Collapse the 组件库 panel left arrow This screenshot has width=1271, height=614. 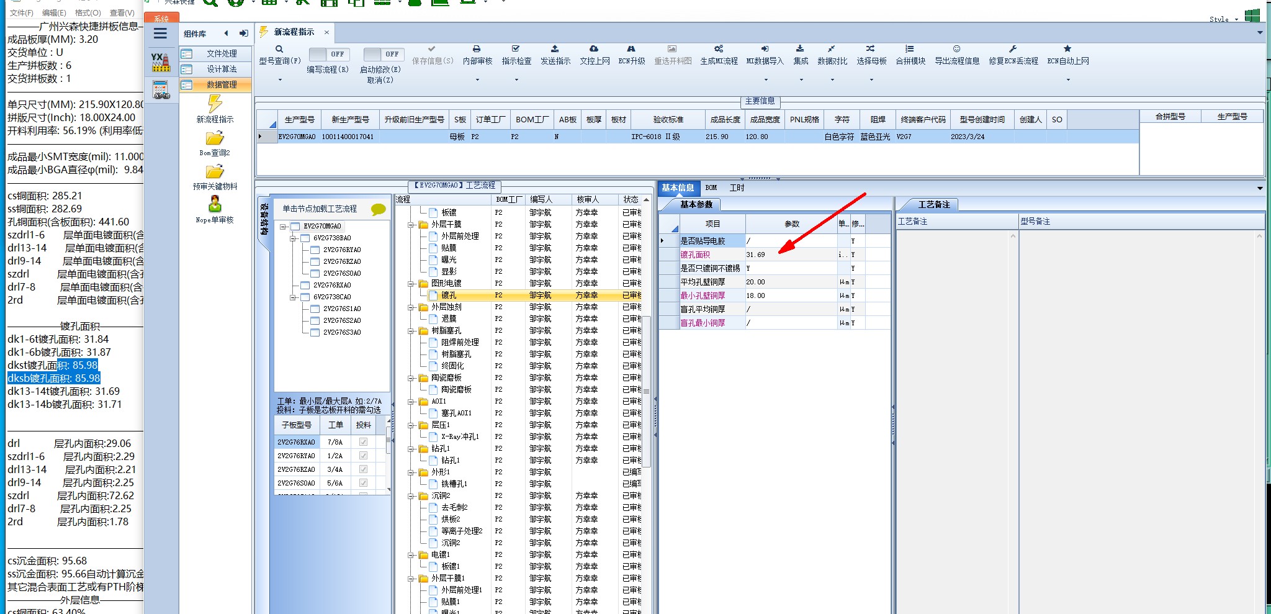pos(227,34)
